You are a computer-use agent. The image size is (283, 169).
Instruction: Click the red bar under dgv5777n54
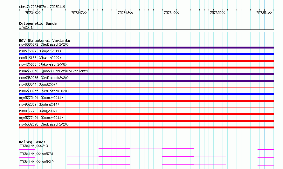[x=146, y=121]
